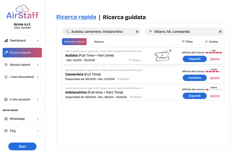Expand the Il mio account chevron
The height and width of the screenshot is (156, 242).
click(38, 99)
